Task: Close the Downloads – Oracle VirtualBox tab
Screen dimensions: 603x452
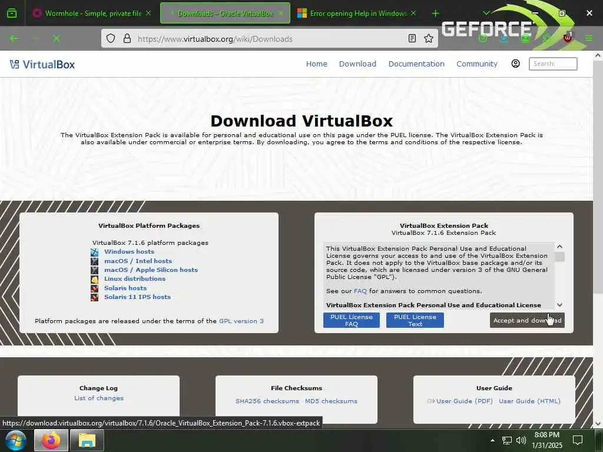Action: point(281,13)
